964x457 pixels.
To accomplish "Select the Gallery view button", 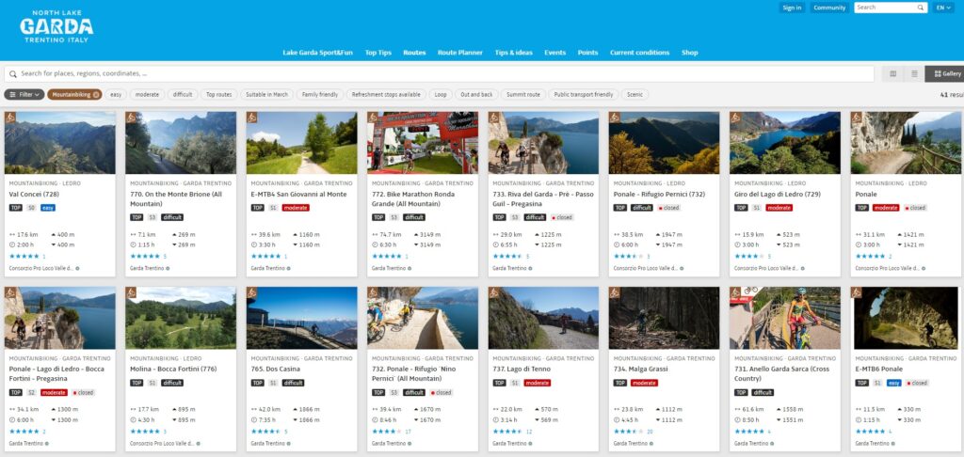I will [x=945, y=73].
